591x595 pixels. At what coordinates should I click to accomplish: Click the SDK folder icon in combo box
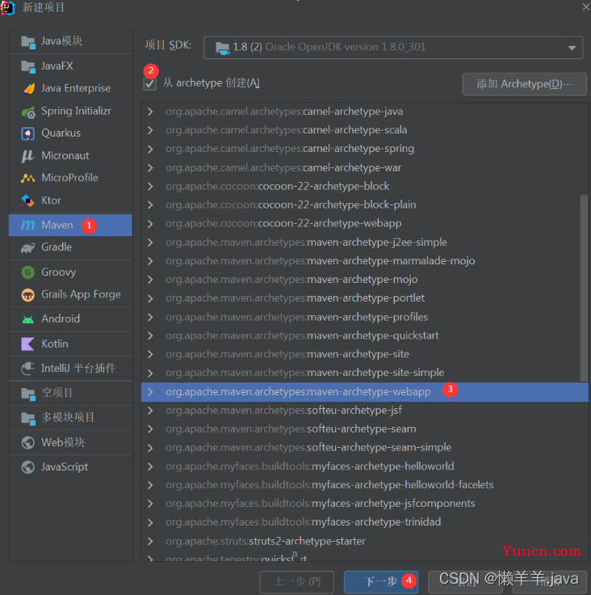pyautogui.click(x=223, y=48)
